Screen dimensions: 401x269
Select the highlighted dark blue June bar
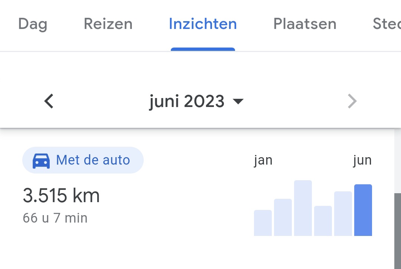pos(363,210)
